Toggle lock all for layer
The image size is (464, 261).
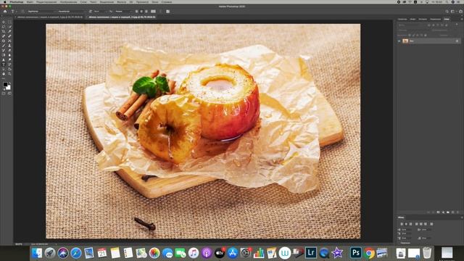426,36
